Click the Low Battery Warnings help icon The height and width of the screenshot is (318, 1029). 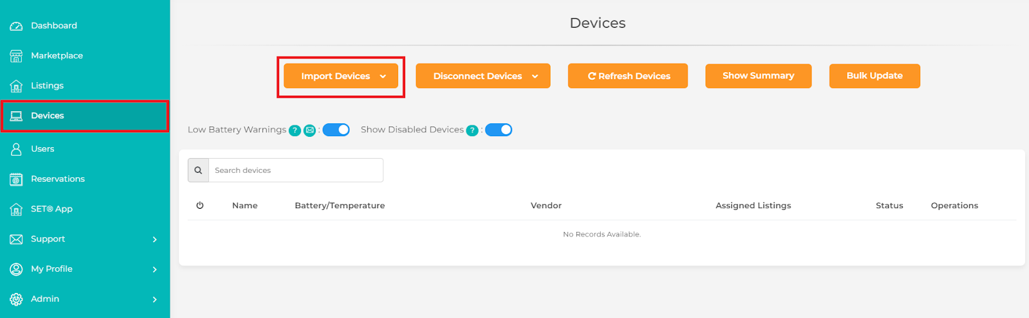click(295, 130)
